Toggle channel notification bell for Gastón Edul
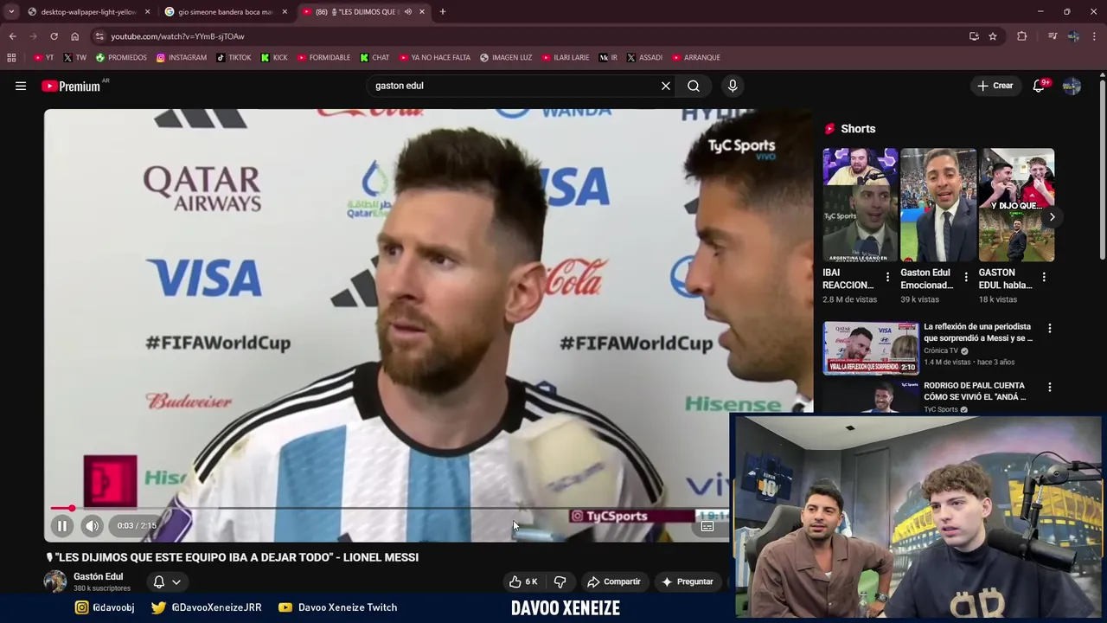 click(159, 581)
